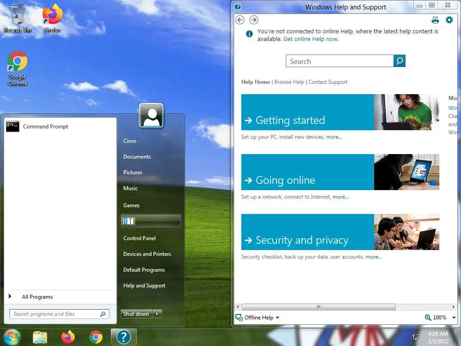Open Pictures from Start menu
The width and height of the screenshot is (461, 346).
[133, 173]
